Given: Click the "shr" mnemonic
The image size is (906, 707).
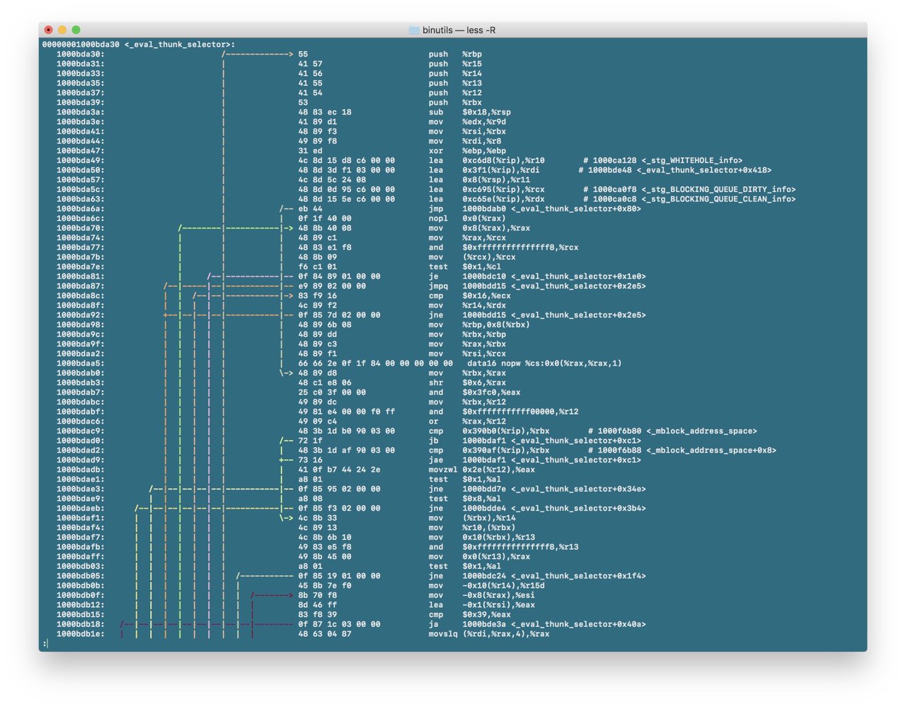Looking at the screenshot, I should click(436, 383).
